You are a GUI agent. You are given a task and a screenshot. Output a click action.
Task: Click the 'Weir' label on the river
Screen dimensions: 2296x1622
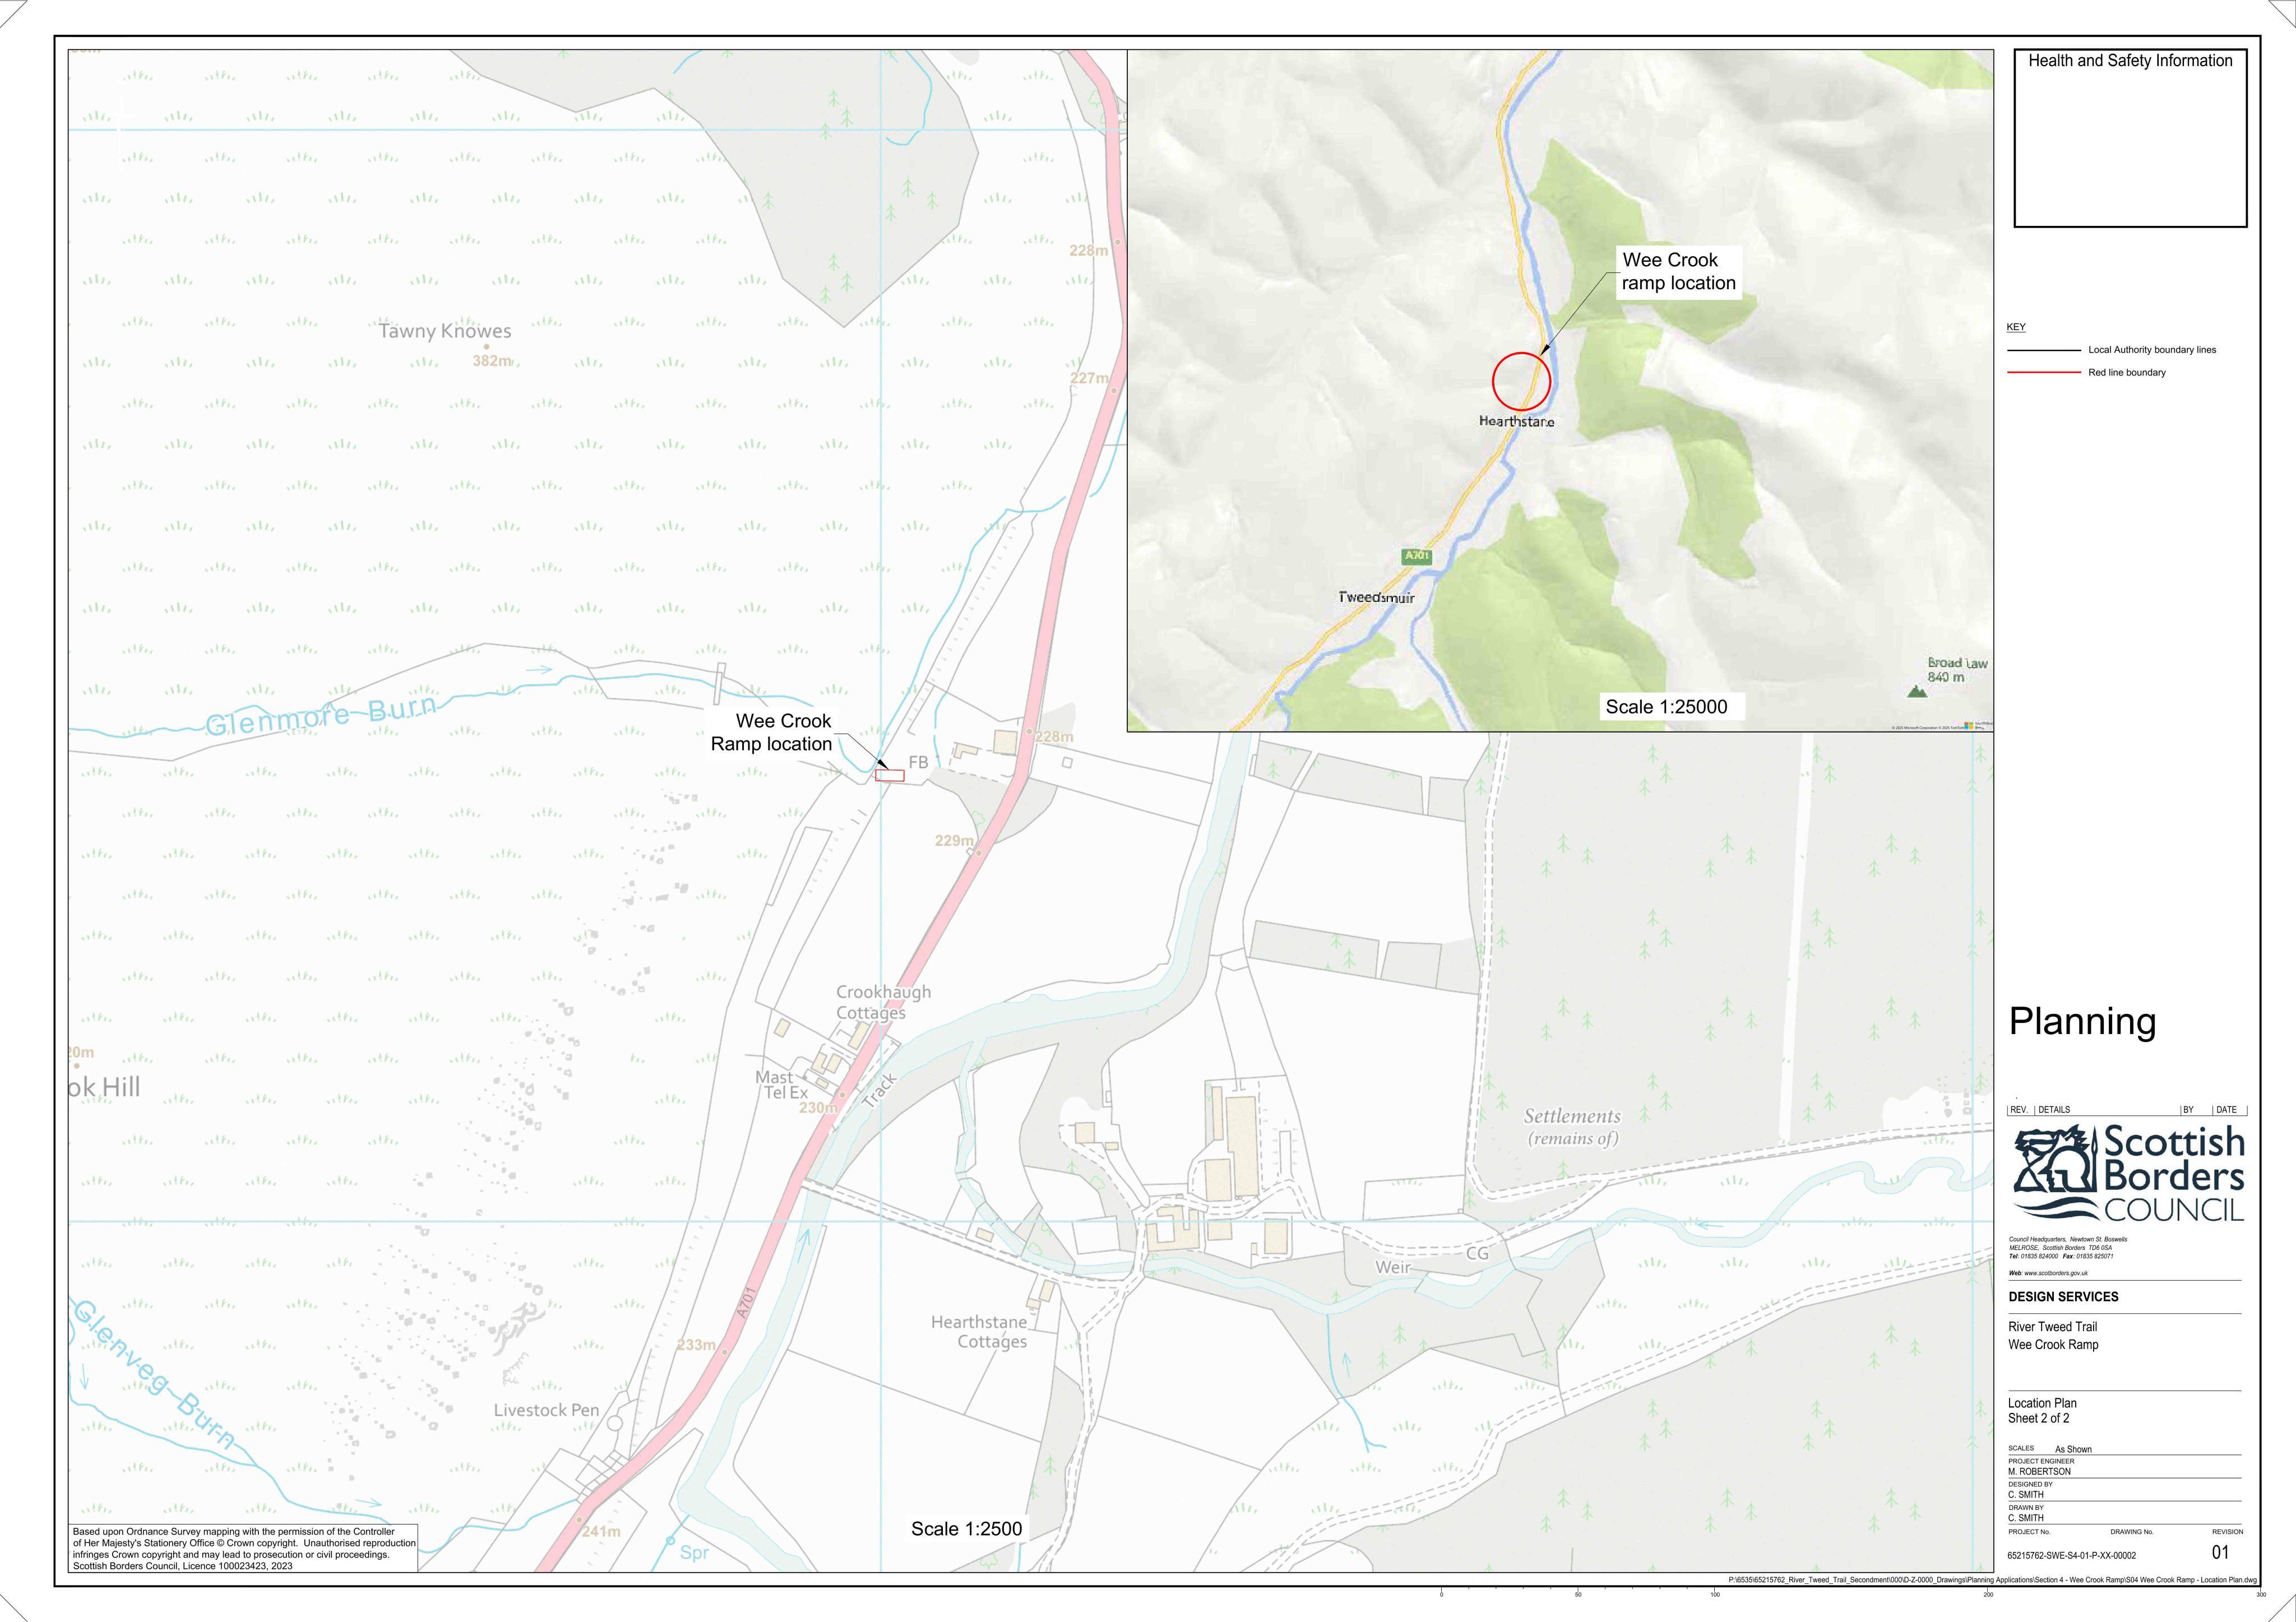[x=1392, y=1268]
